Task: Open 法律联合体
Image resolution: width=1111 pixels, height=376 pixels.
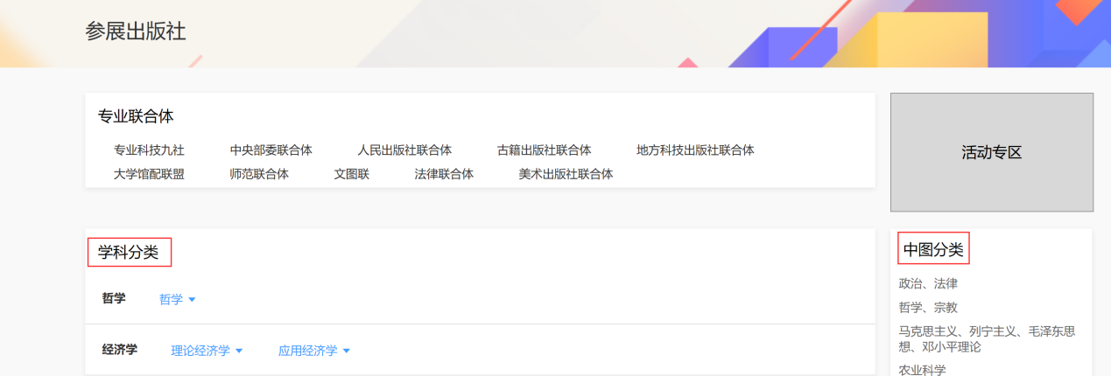Action: point(444,174)
